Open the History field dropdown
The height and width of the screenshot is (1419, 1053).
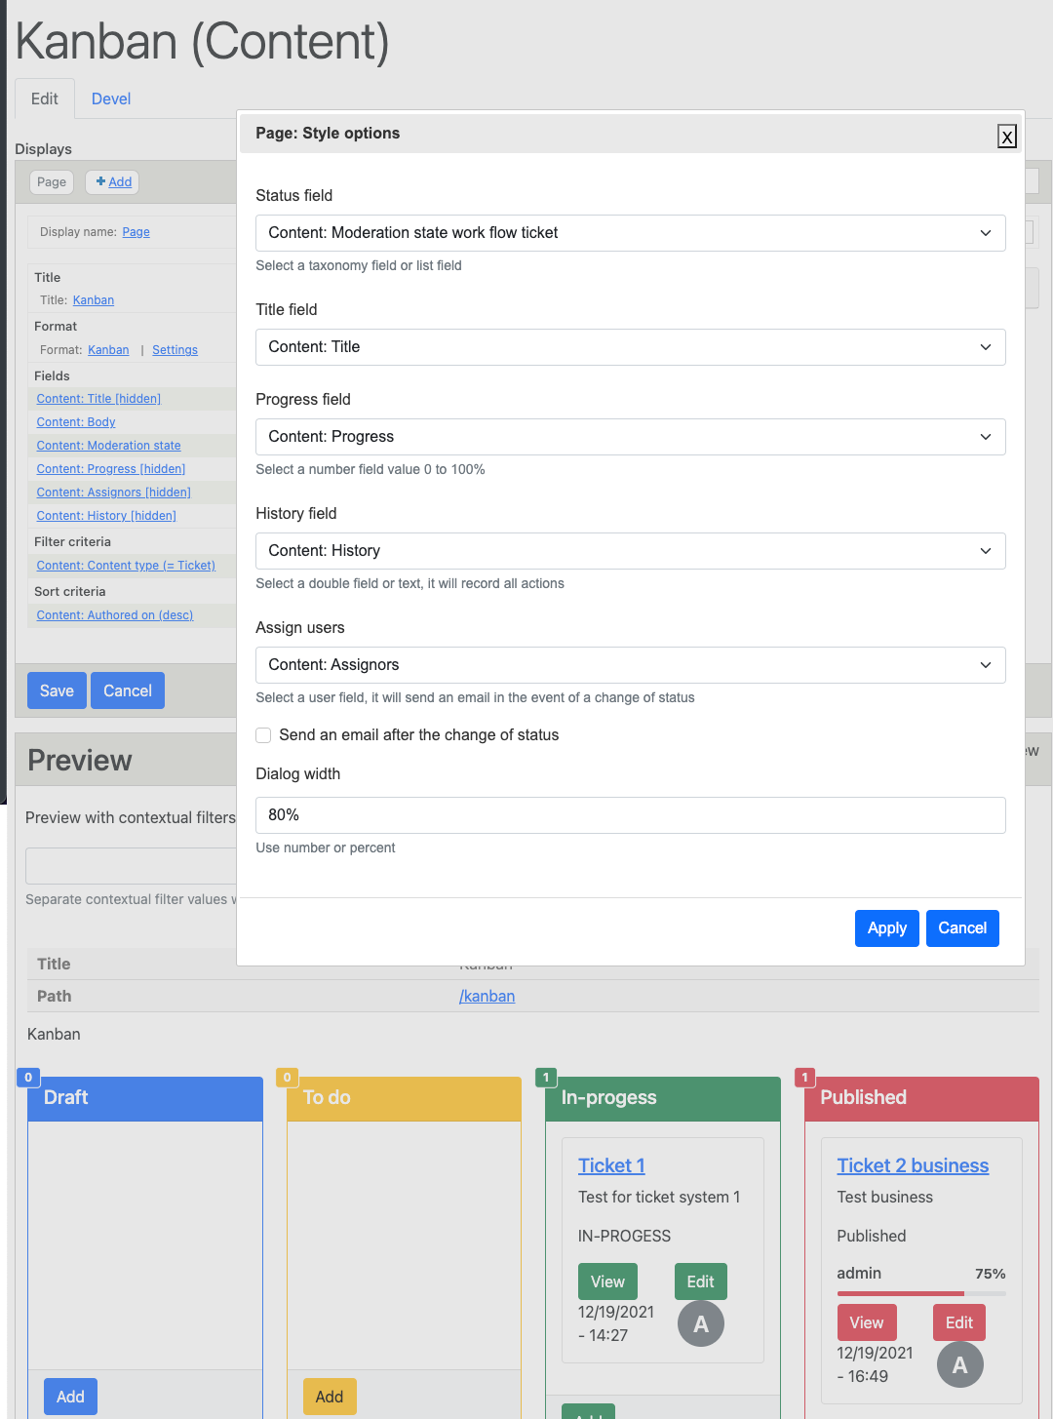pyautogui.click(x=630, y=551)
